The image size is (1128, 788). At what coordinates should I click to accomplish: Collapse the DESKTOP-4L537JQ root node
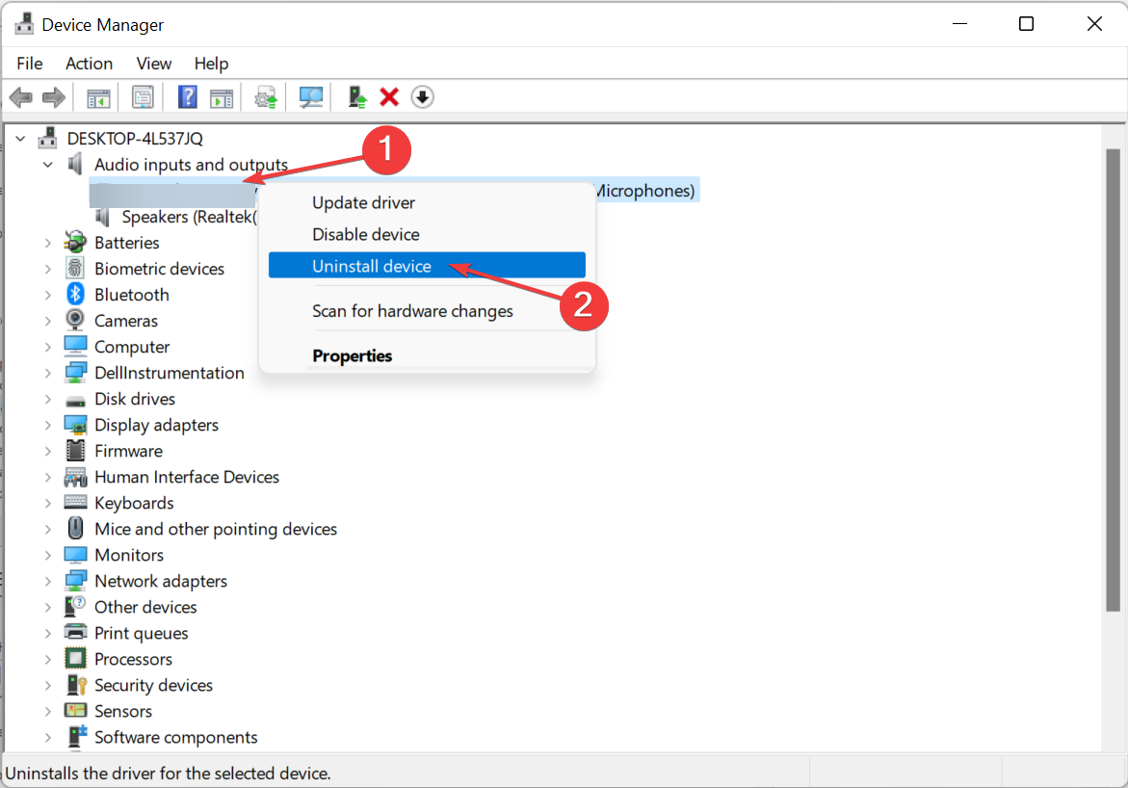coord(21,138)
